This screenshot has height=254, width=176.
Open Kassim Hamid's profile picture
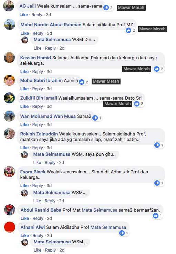pyautogui.click(x=9, y=58)
